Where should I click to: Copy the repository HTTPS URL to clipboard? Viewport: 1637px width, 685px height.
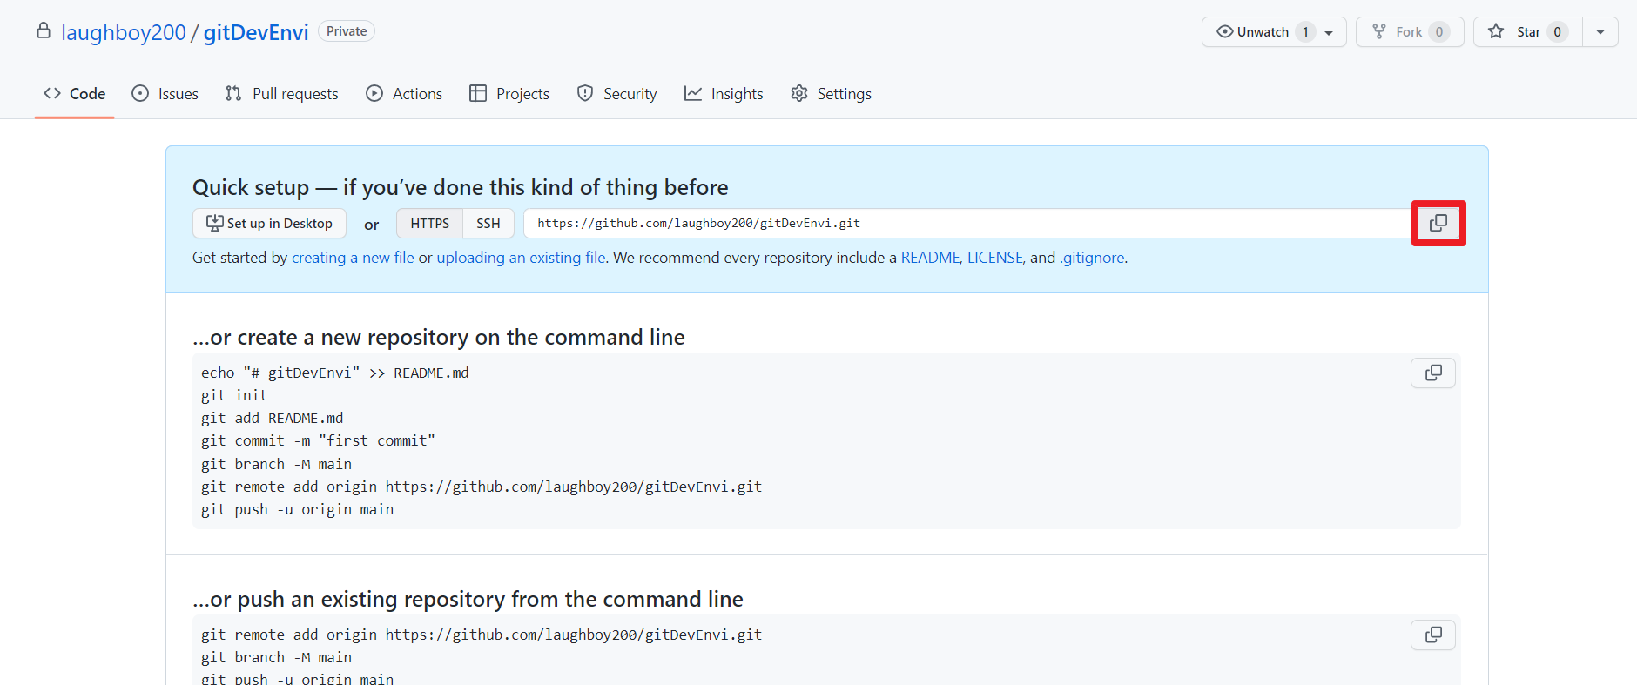click(1438, 223)
